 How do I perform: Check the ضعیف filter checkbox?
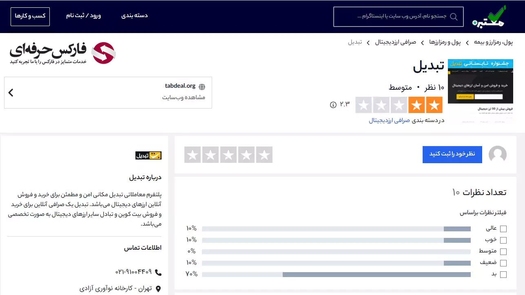(x=503, y=263)
